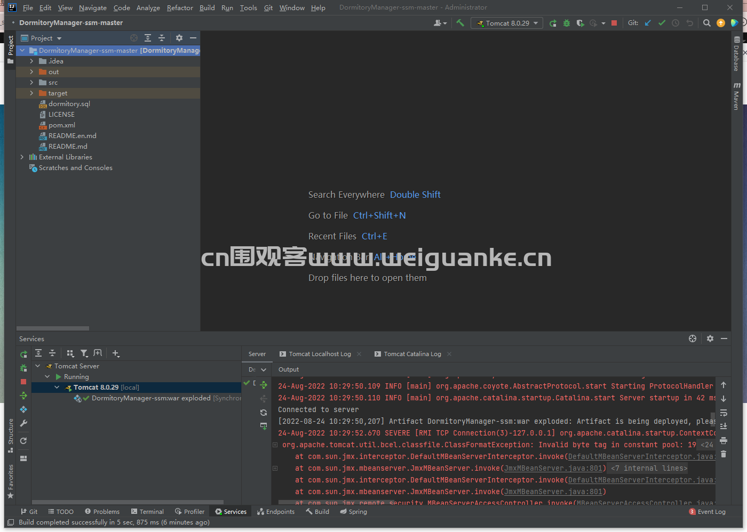This screenshot has height=532, width=747.
Task: Open Services panel gear settings
Action: 710,338
